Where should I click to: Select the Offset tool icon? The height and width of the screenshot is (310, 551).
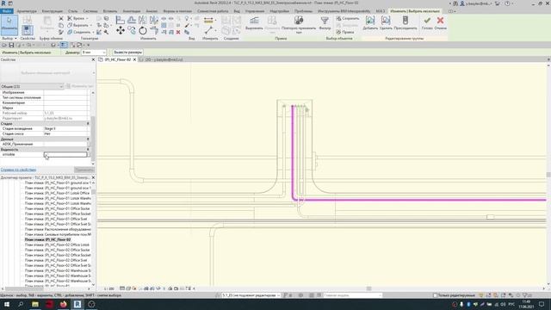click(132, 21)
